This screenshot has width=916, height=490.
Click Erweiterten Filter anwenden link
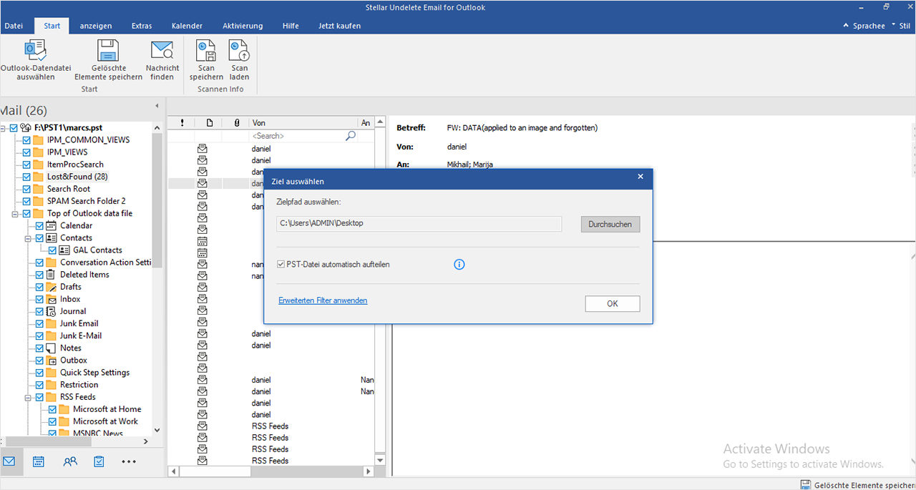(323, 300)
